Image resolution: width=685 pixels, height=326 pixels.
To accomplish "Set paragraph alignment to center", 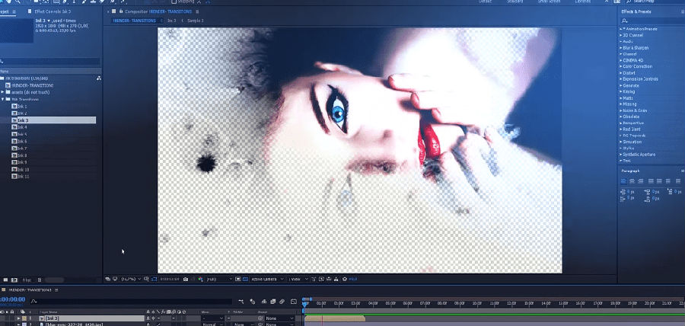I will click(632, 181).
